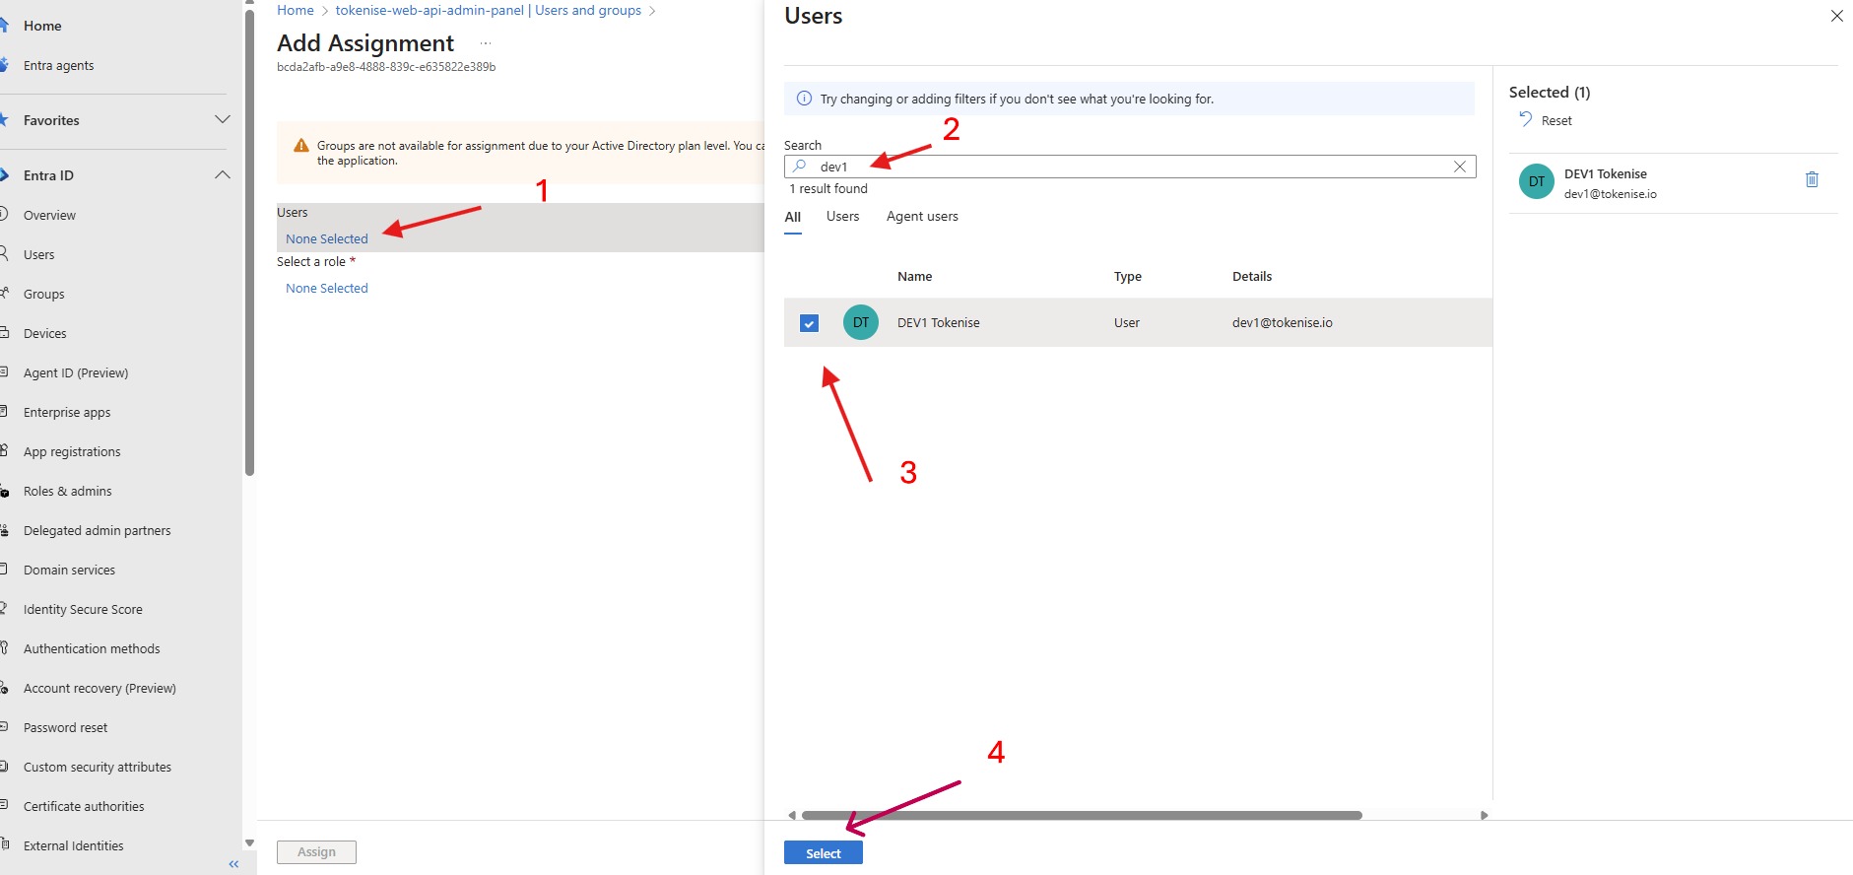The height and width of the screenshot is (875, 1853).
Task: Click None Selected link under Select a role
Action: 326,289
